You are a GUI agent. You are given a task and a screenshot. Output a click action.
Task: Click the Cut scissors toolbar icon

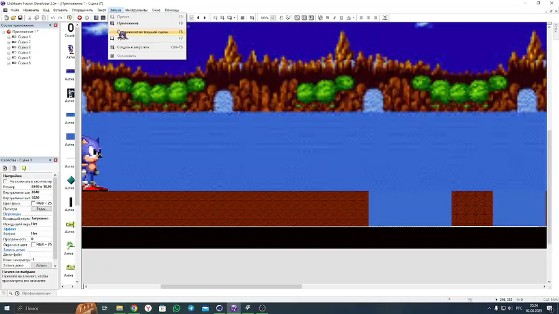click(x=30, y=18)
